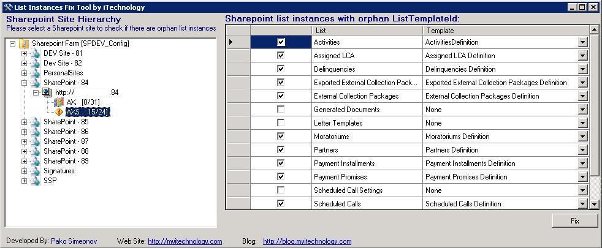Viewport: 602px width, 248px height.
Task: Expand the DEV Site - 81 node
Action: click(x=24, y=53)
